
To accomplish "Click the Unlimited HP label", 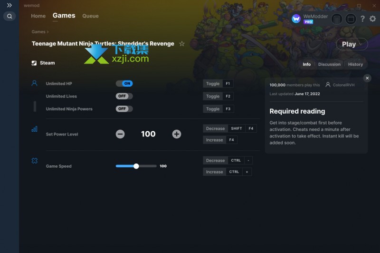I will [59, 83].
